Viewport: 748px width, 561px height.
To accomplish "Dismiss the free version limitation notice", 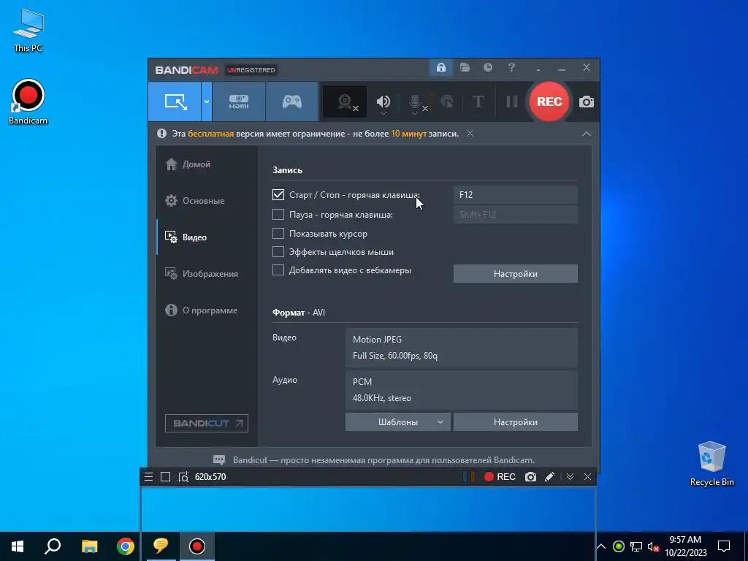I will pyautogui.click(x=470, y=134).
